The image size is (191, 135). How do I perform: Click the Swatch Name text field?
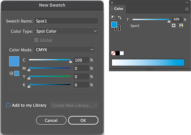click(x=66, y=21)
